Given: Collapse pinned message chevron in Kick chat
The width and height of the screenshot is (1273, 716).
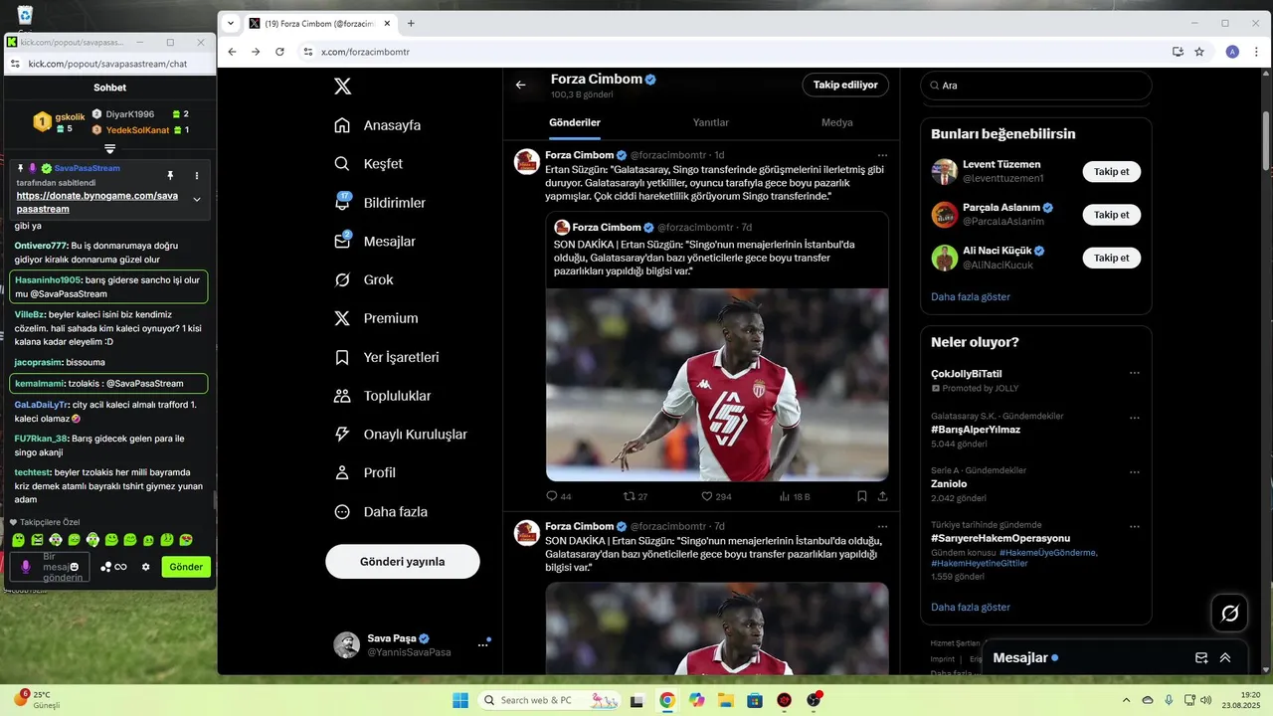Looking at the screenshot, I should [x=197, y=200].
